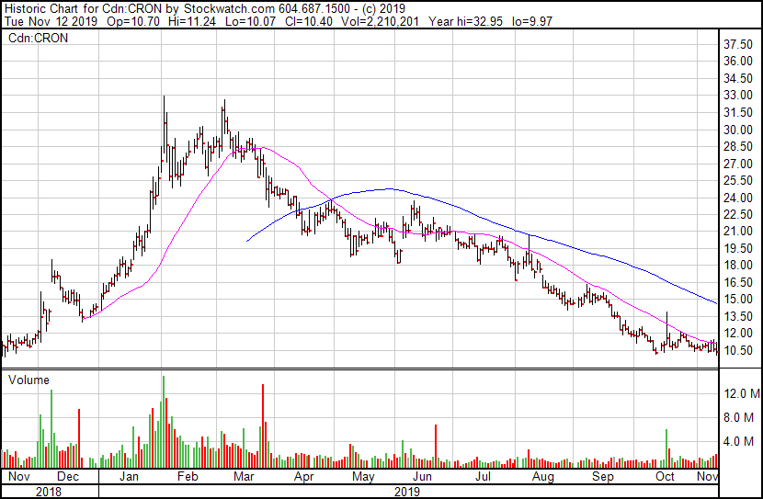
Task: Click the 'Op=10.70' open price value
Action: (x=133, y=21)
